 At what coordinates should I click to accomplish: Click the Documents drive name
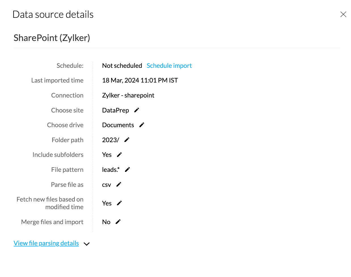118,125
